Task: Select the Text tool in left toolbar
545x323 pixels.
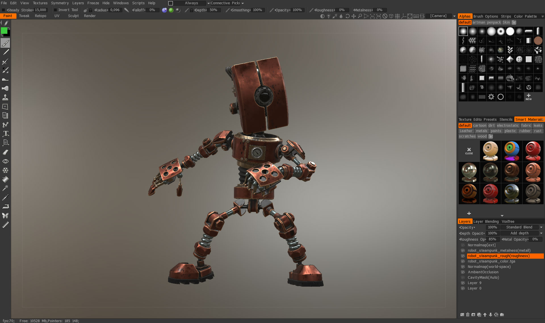Action: point(5,134)
